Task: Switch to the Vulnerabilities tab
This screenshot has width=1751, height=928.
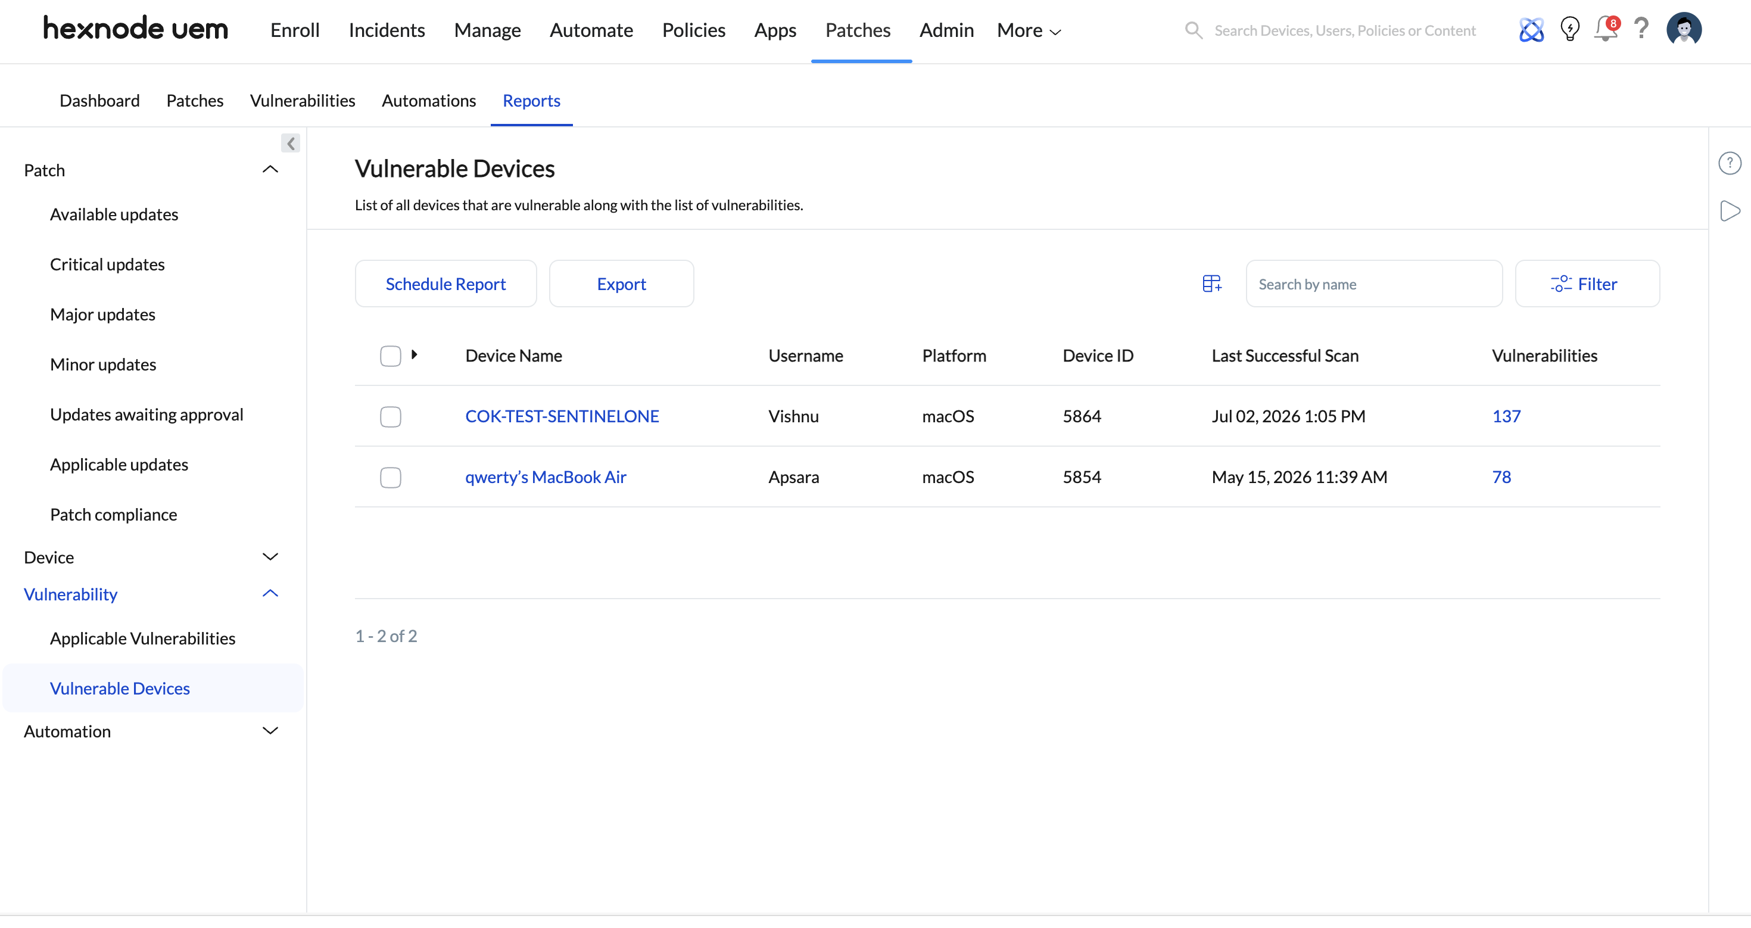Action: coord(303,101)
